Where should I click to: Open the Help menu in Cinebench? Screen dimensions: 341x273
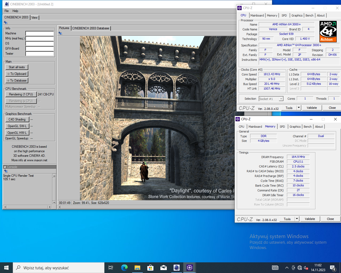[x=15, y=11]
